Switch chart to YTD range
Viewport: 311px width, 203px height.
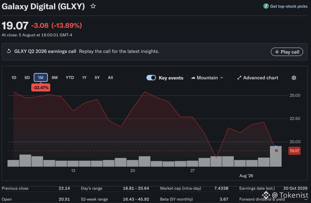pos(70,78)
